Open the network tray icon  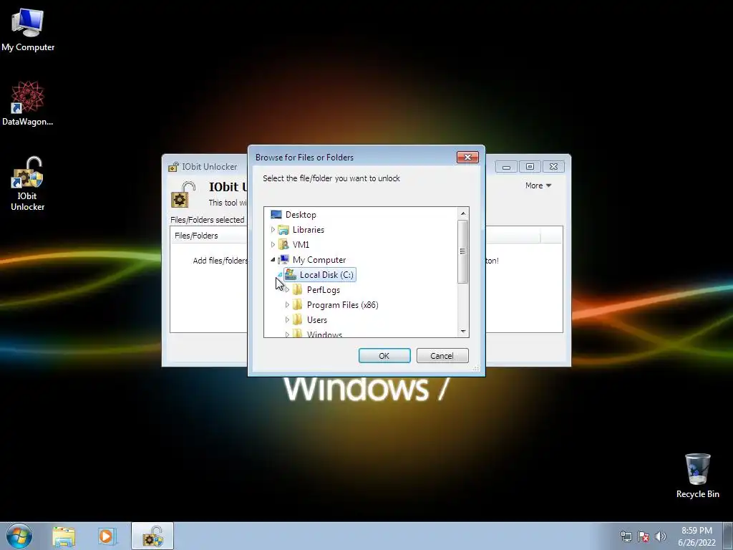626,537
